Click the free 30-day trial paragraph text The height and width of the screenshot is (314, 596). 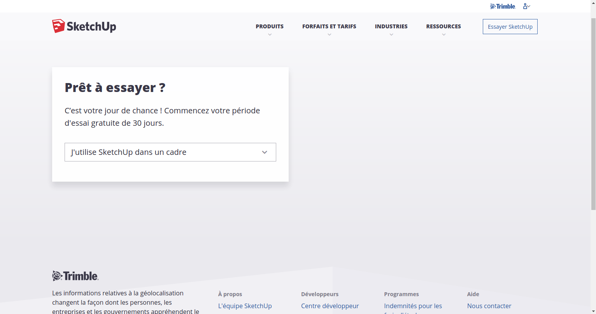162,117
